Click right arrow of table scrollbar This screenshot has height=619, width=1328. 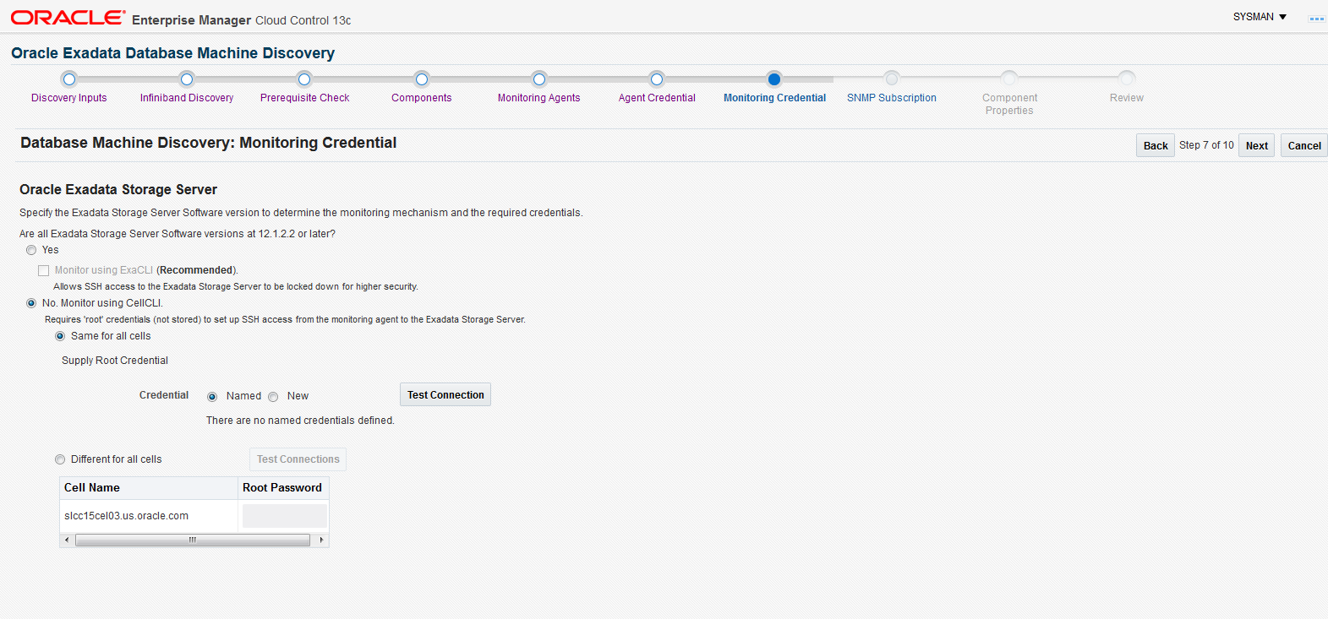321,540
